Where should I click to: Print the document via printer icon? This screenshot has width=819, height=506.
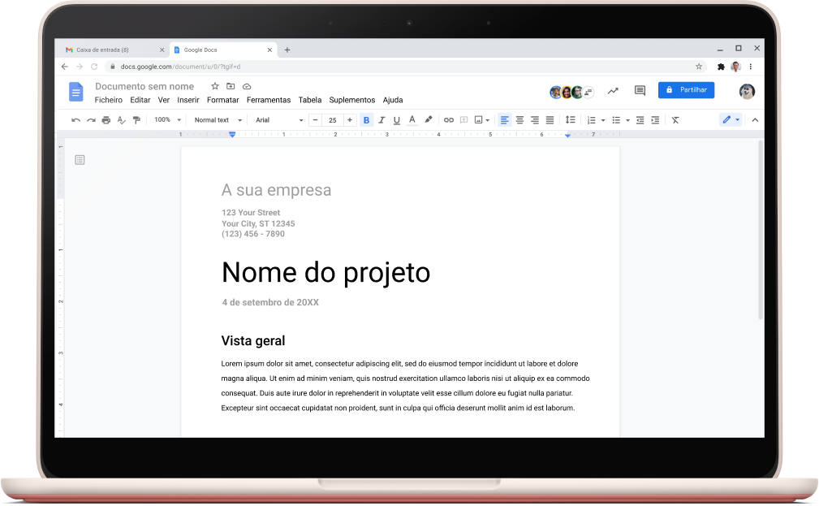[x=106, y=120]
